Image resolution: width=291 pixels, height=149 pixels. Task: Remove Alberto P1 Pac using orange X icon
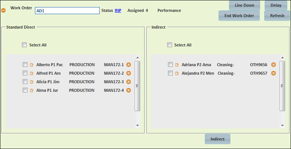point(129,65)
